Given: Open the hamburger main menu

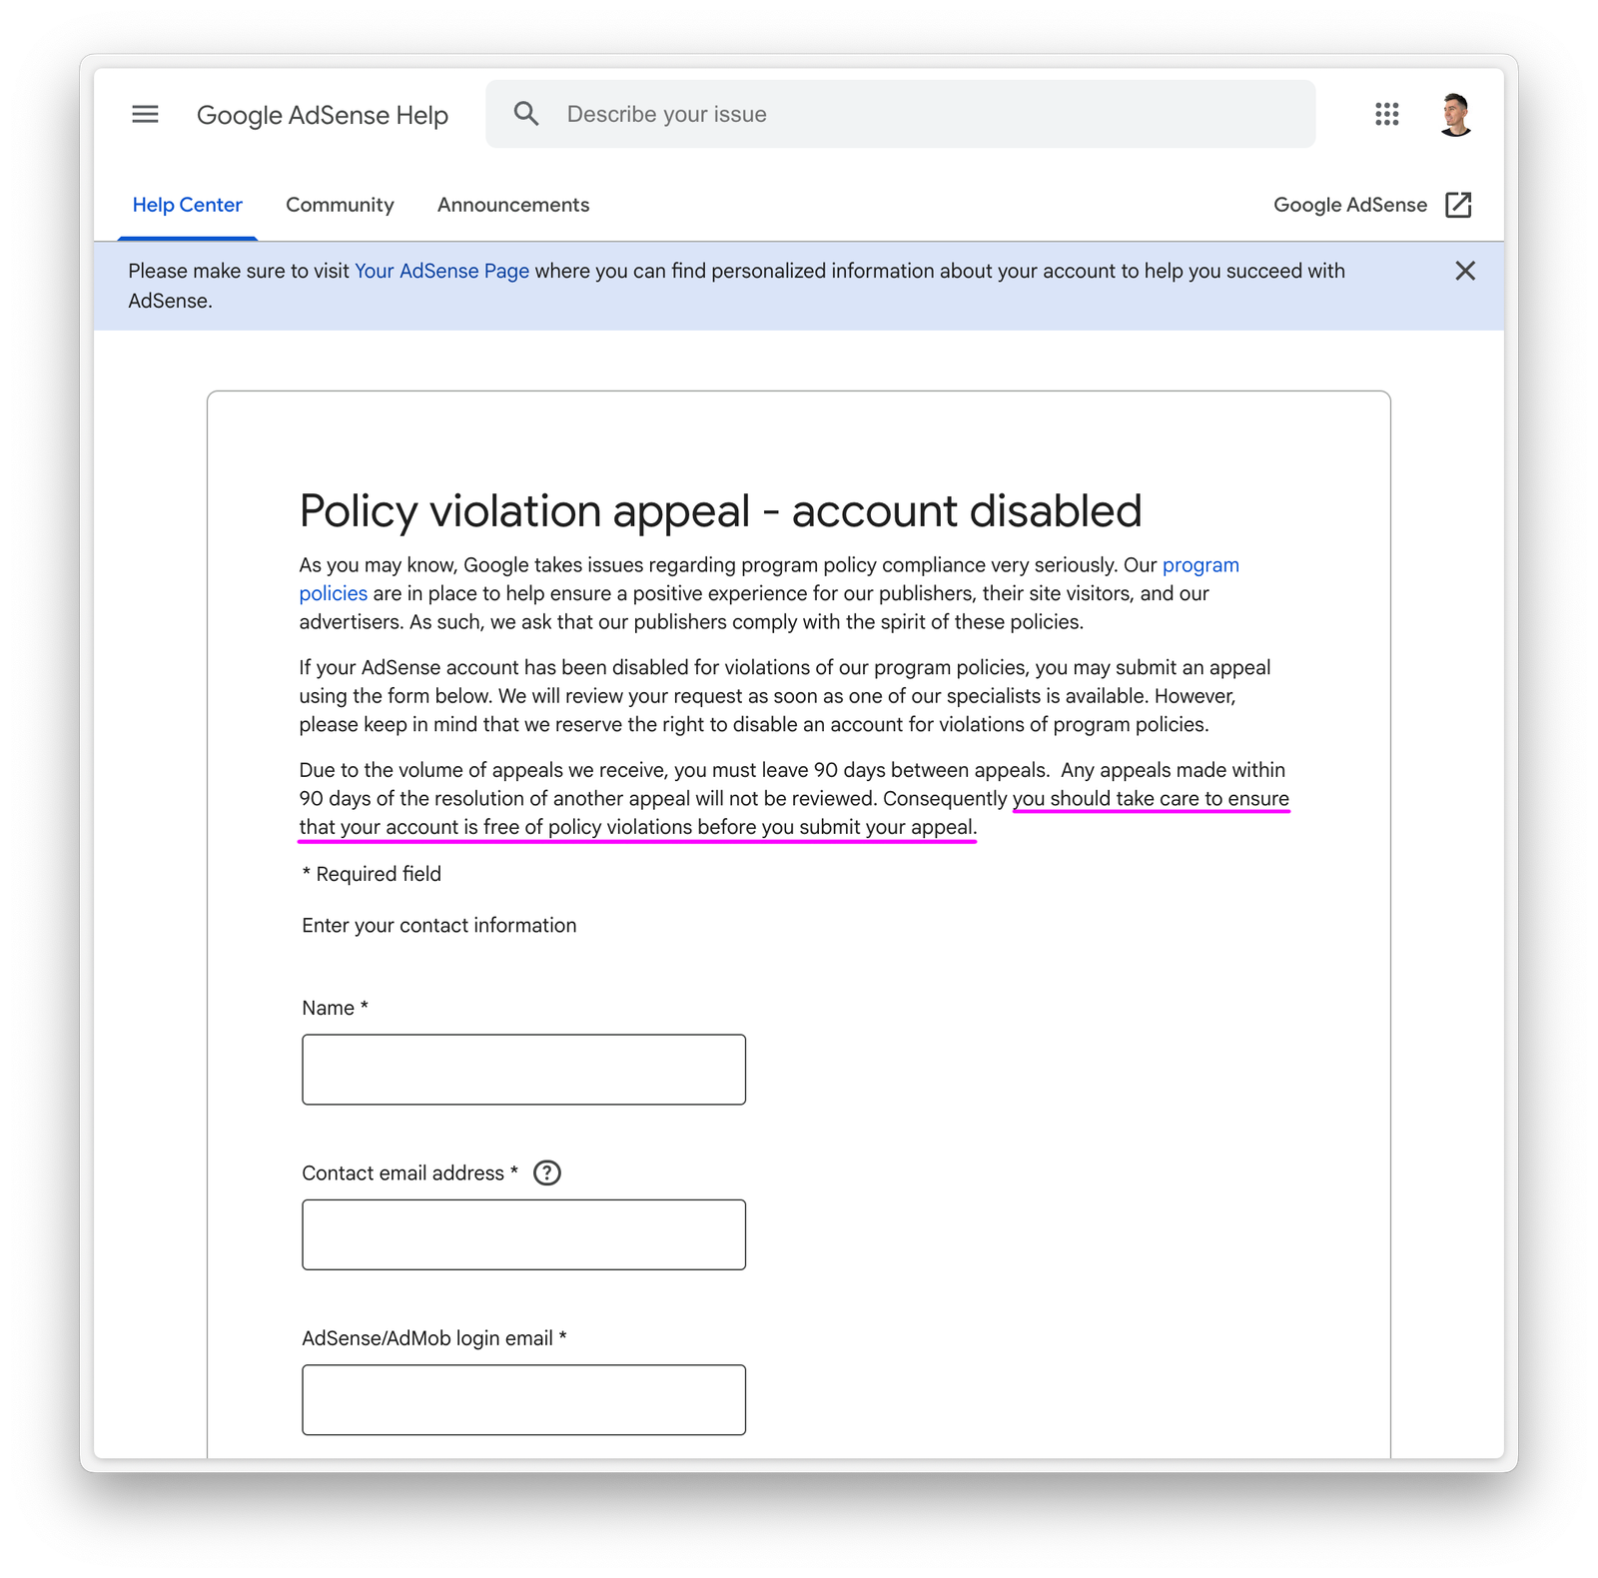Looking at the screenshot, I should click(145, 114).
